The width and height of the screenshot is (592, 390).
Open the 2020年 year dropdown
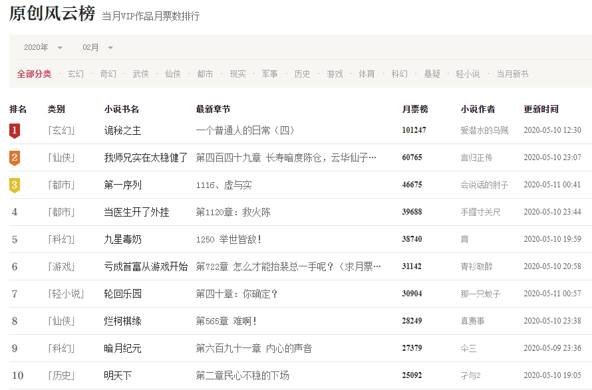point(43,47)
